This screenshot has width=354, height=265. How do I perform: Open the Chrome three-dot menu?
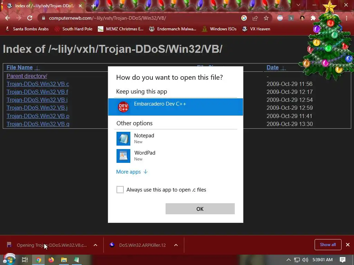(x=346, y=18)
